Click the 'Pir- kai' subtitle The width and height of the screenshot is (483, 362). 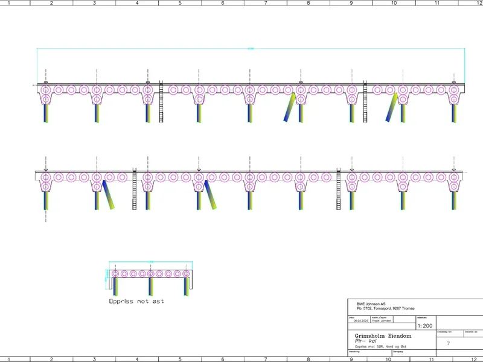(x=366, y=341)
